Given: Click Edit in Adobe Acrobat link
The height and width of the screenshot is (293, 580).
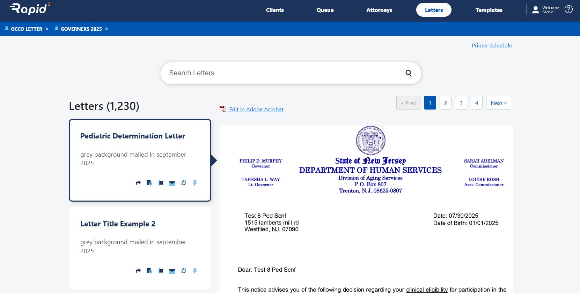Looking at the screenshot, I should (256, 110).
